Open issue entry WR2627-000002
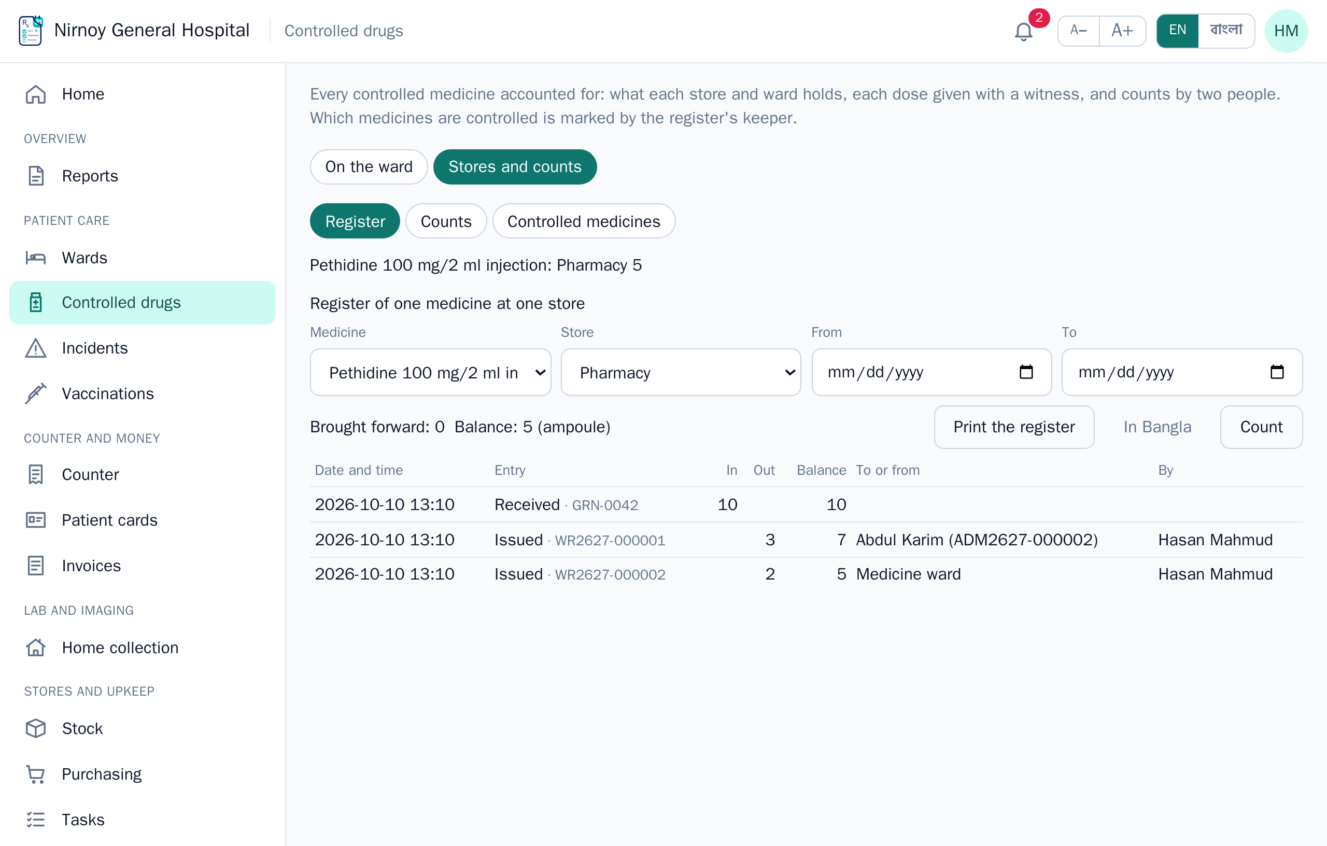Viewport: 1327px width, 846px height. pos(610,575)
